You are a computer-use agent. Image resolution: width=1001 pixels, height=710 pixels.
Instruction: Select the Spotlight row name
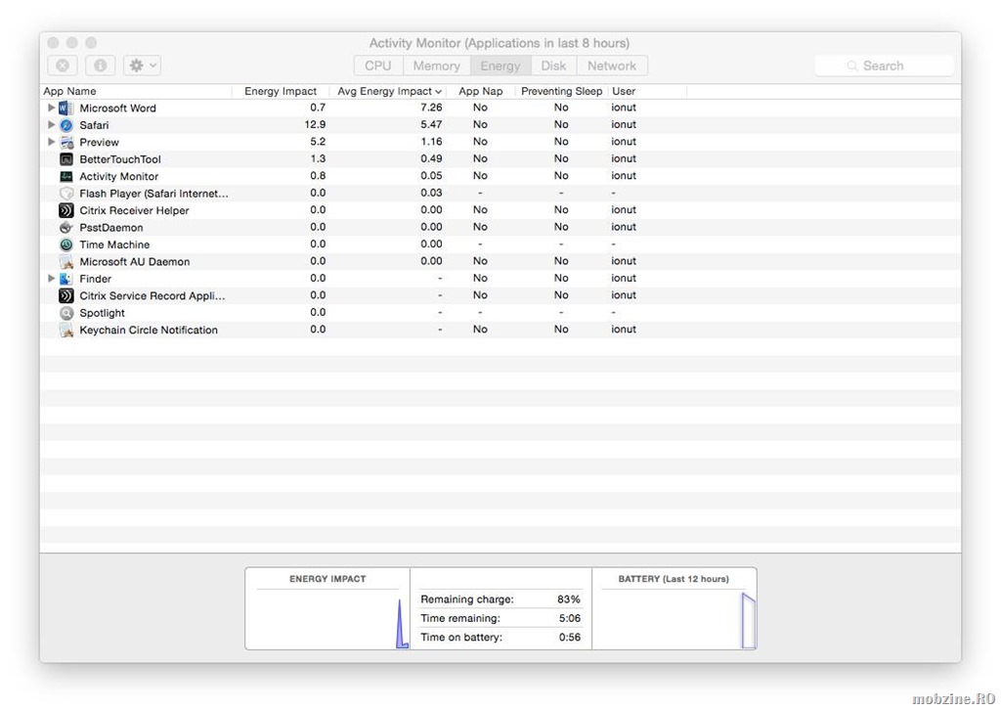(102, 313)
